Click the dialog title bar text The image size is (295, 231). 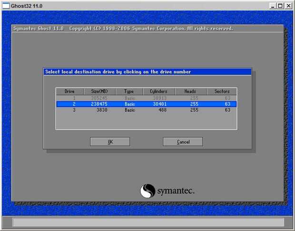118,72
